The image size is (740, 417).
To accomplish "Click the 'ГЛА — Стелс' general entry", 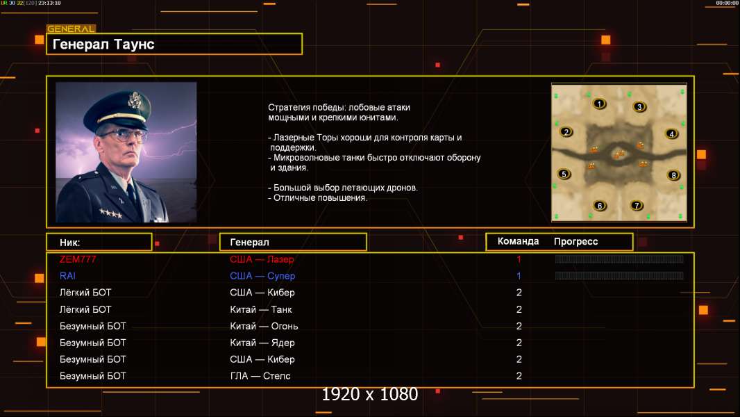I will point(260,376).
